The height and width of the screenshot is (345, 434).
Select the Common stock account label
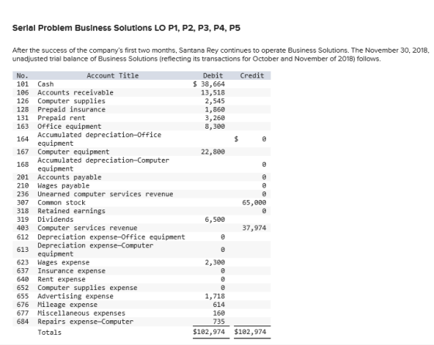tap(61, 202)
